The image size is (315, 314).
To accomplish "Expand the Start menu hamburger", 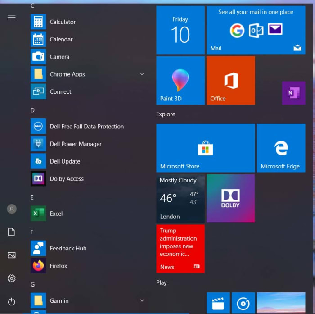I will (12, 17).
